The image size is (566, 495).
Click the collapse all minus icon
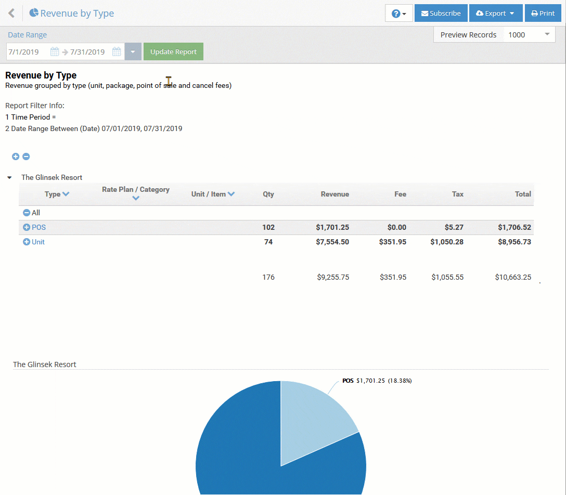coord(26,157)
